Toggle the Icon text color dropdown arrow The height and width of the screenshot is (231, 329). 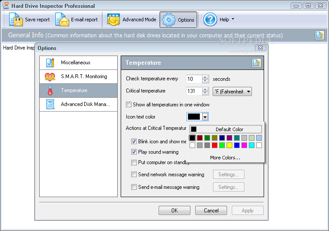pos(205,117)
